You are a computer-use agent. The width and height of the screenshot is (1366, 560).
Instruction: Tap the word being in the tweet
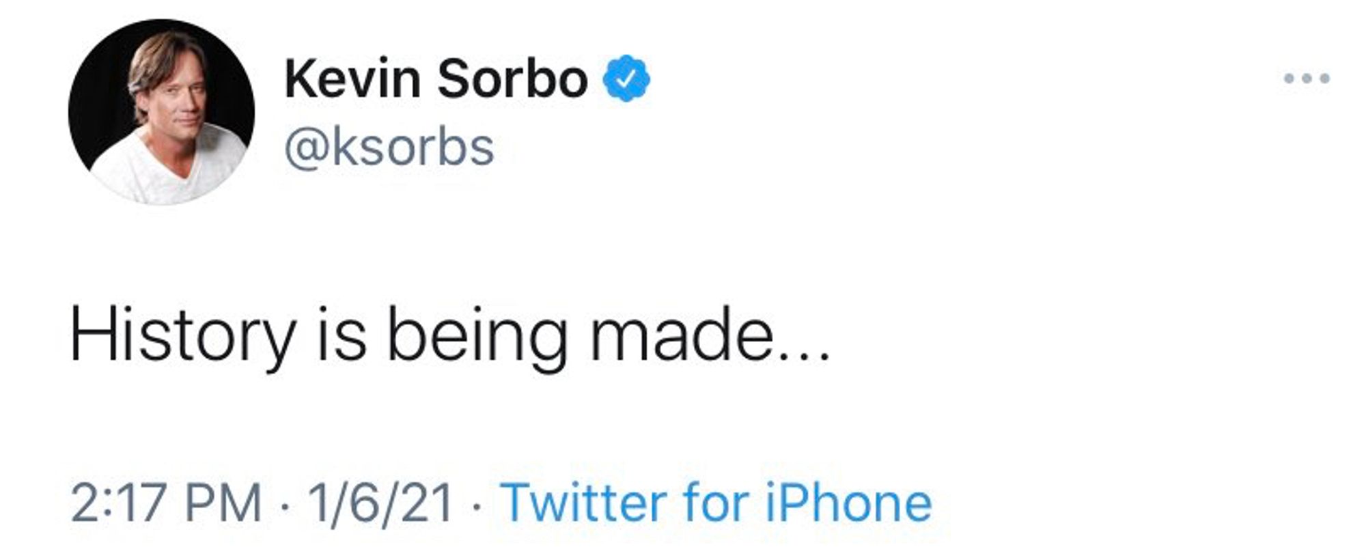(x=477, y=336)
